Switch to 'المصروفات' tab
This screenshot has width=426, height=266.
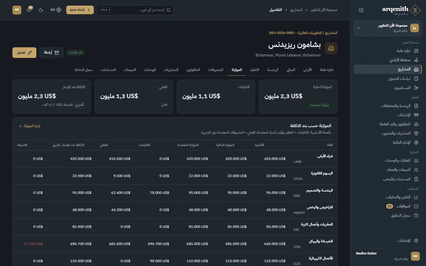[216, 70]
